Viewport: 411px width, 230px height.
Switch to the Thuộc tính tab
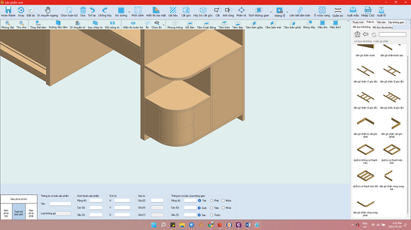click(358, 23)
